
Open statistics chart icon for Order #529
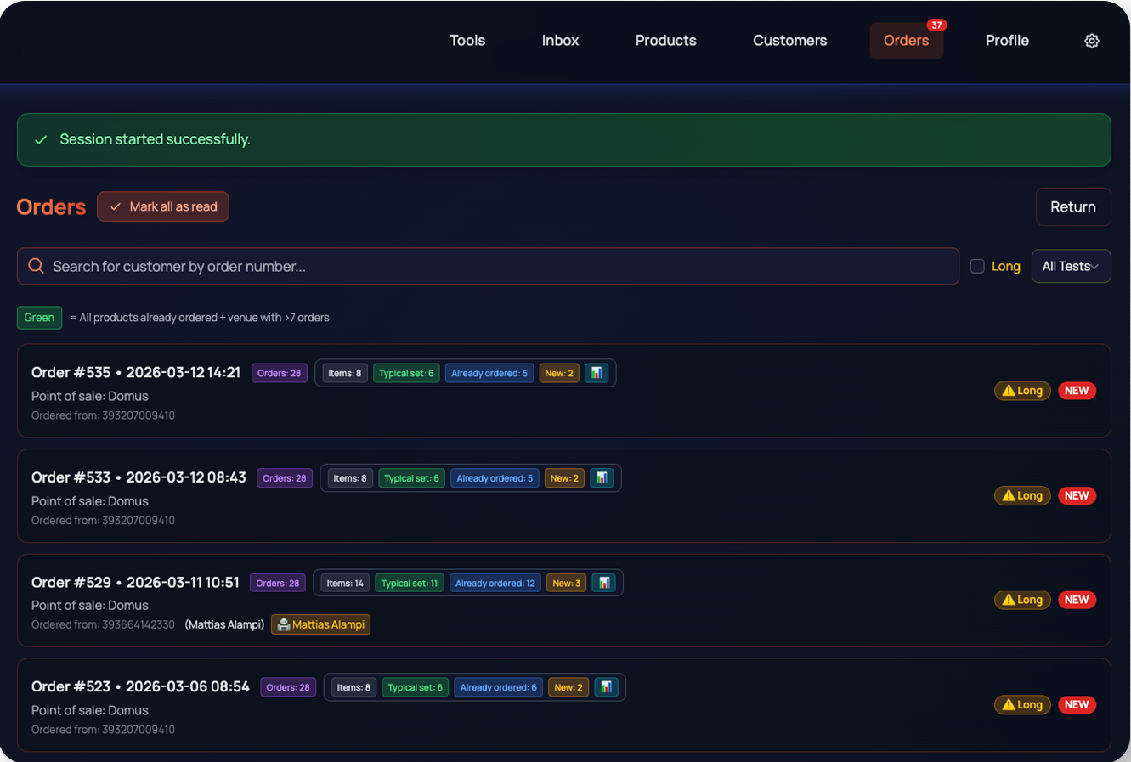point(603,583)
